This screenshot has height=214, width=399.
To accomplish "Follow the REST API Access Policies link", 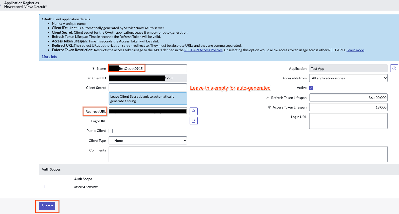I will point(203,50).
